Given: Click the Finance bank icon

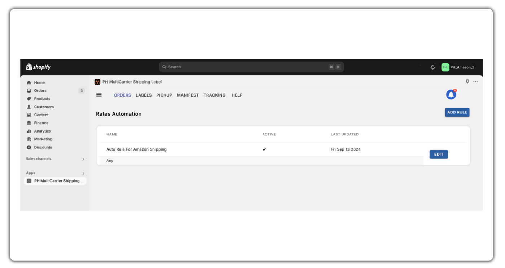Looking at the screenshot, I should [29, 123].
